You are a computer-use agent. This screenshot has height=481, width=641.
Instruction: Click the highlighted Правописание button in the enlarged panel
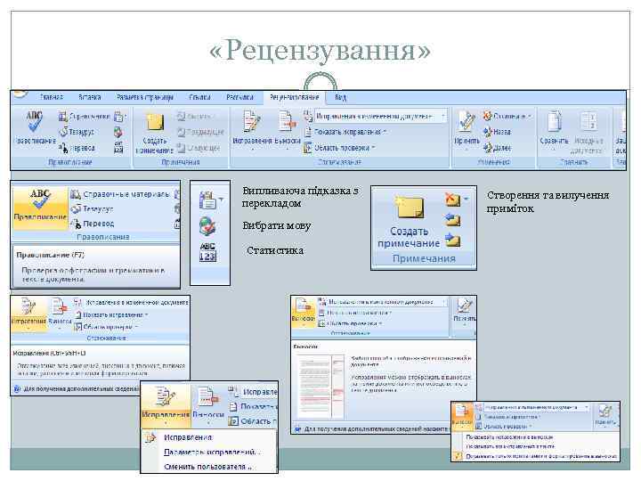(x=40, y=208)
